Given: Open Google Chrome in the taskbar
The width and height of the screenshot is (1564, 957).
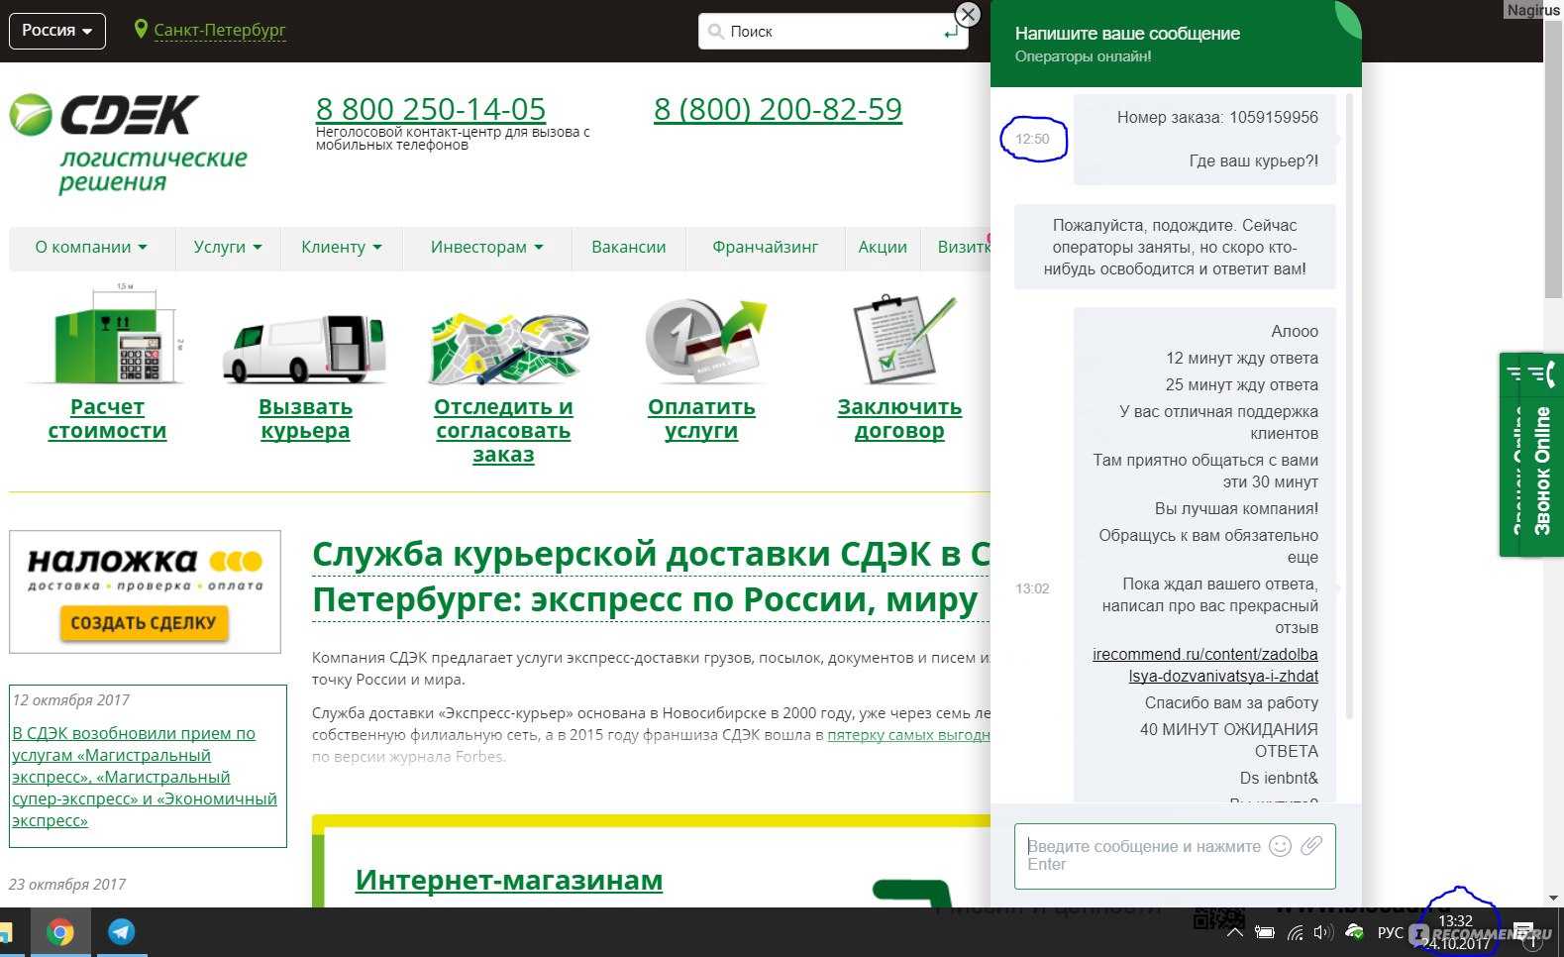Looking at the screenshot, I should (60, 932).
